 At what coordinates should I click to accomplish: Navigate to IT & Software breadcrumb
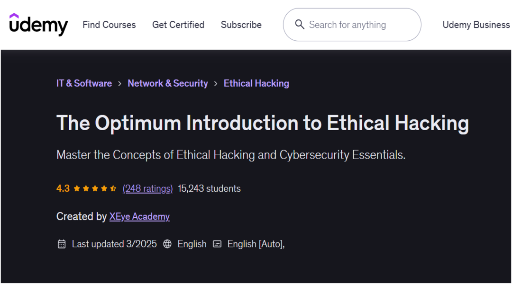pyautogui.click(x=84, y=83)
